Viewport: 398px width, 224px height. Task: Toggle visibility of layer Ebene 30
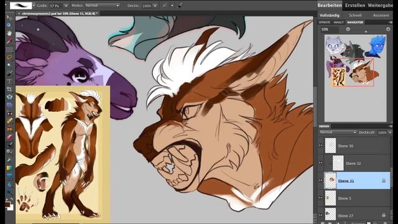tap(321, 146)
